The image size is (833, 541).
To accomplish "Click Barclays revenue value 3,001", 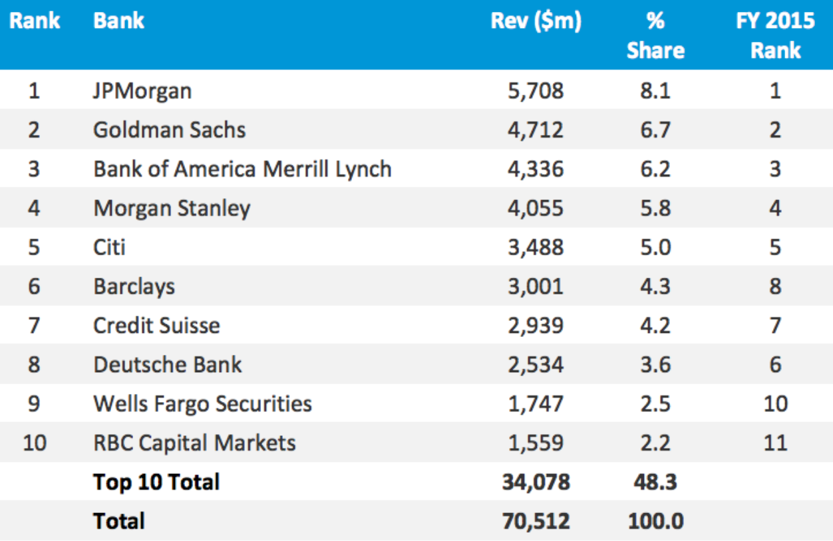I will click(x=536, y=287).
